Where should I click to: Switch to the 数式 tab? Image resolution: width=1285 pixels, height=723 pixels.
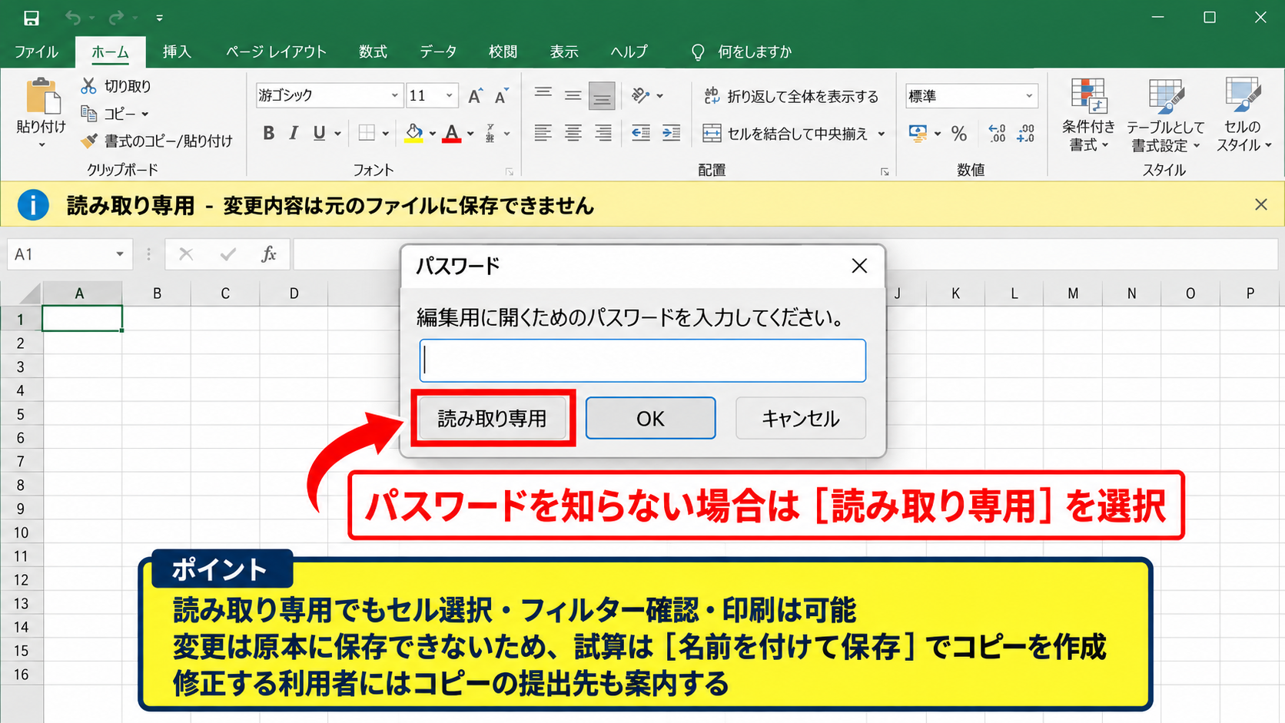point(373,51)
